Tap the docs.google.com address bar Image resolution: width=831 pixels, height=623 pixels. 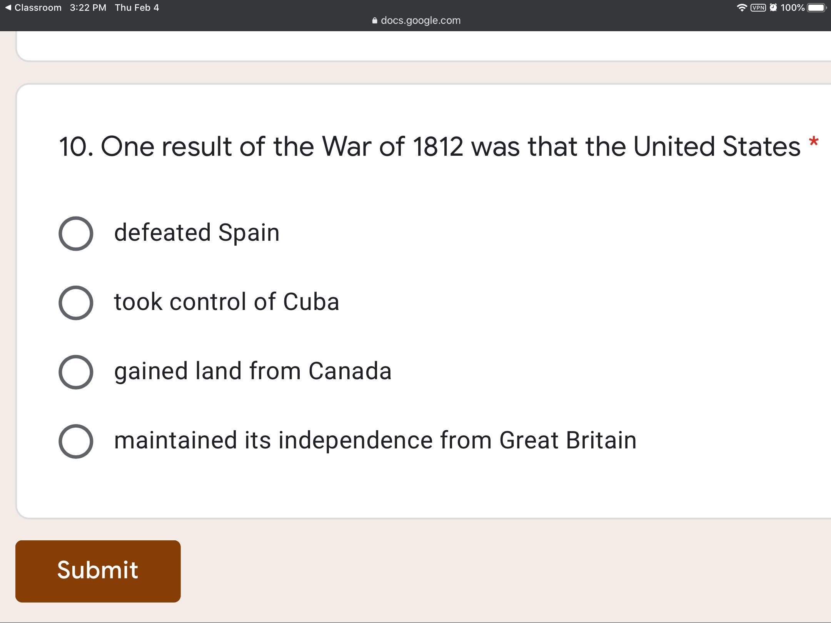[416, 20]
